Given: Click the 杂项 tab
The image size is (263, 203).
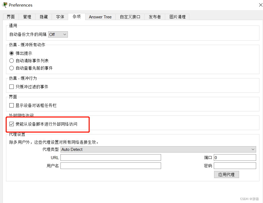Looking at the screenshot, I should click(77, 16).
